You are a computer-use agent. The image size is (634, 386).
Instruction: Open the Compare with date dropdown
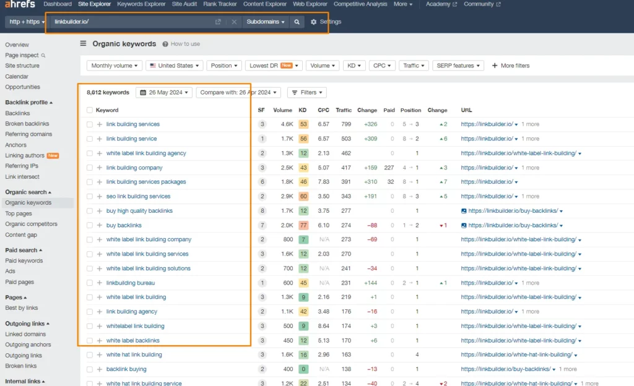pos(238,92)
